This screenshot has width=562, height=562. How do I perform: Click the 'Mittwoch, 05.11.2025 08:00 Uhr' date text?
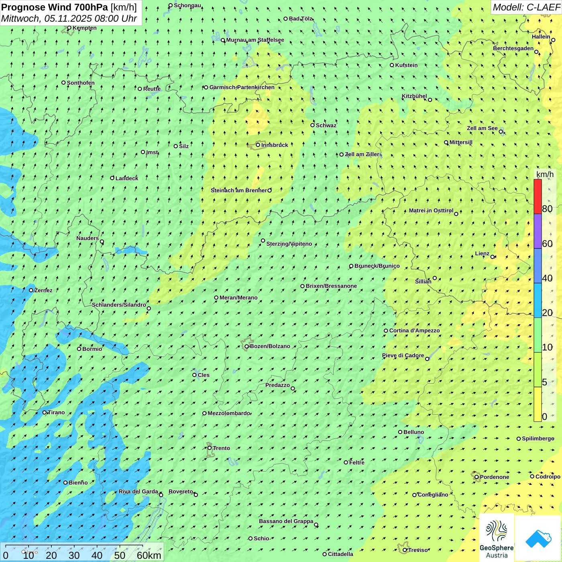point(69,18)
